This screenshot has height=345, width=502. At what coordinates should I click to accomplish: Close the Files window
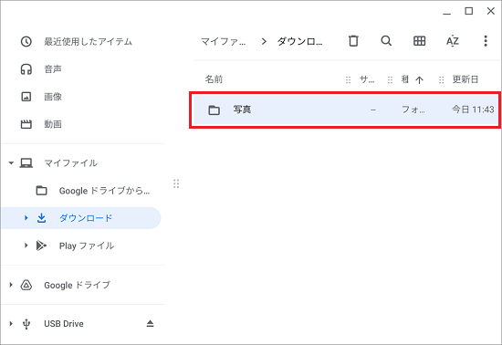coord(491,11)
